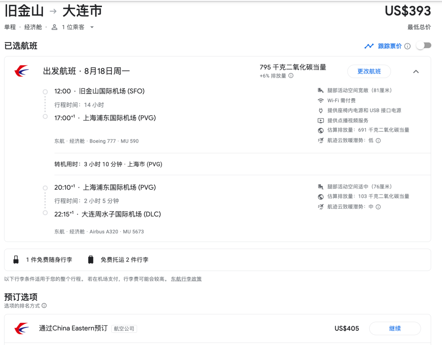Image resolution: width=442 pixels, height=345 pixels.
Task: Click the info icon next to 跟踪票价
Action: point(407,46)
